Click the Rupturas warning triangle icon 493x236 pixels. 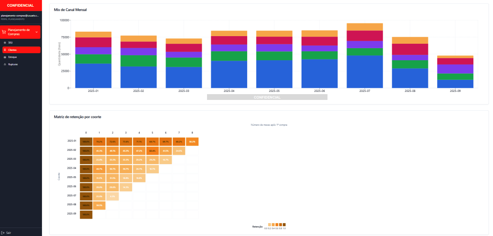tap(4, 65)
